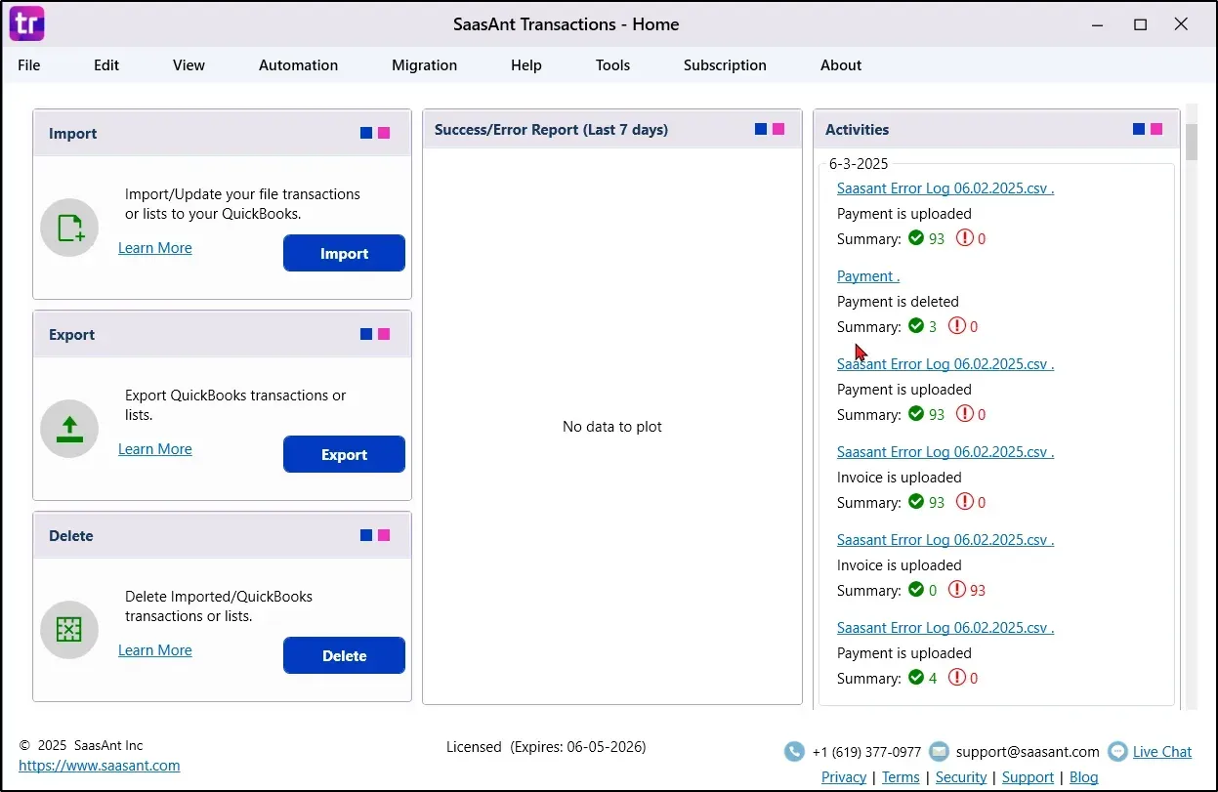Click the Activities panel title
The height and width of the screenshot is (792, 1218).
pyautogui.click(x=857, y=129)
